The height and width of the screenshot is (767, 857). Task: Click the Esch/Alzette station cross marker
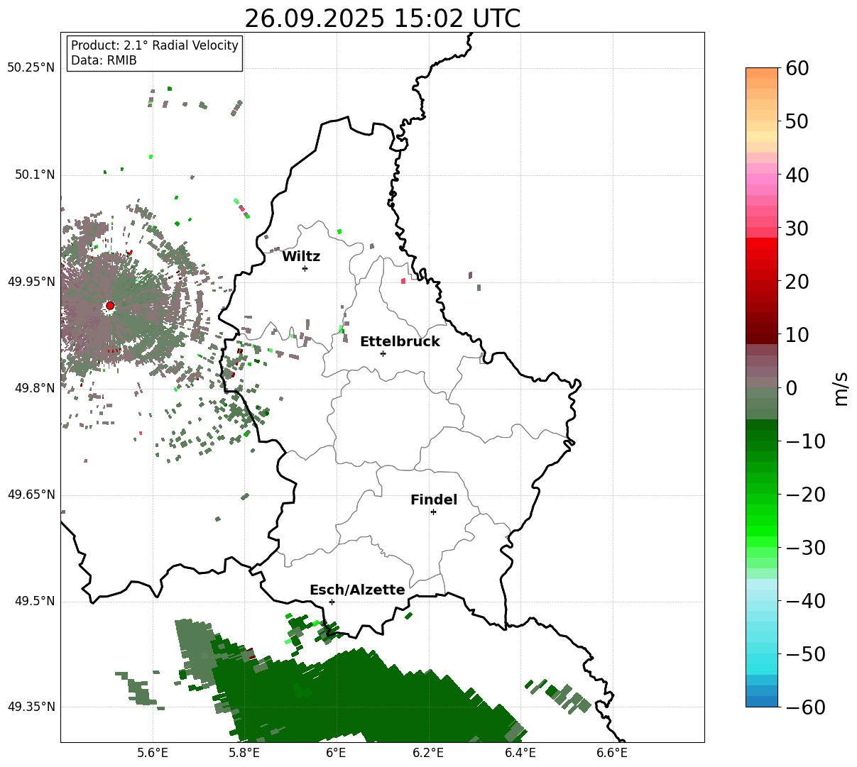coord(332,602)
